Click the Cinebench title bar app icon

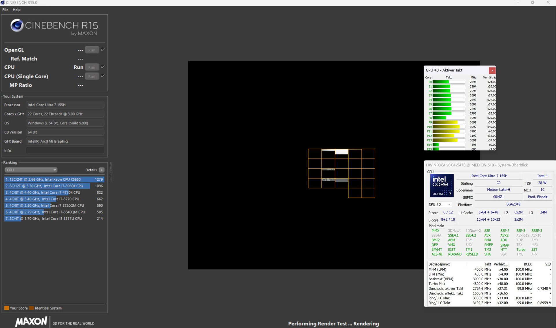tap(3, 3)
